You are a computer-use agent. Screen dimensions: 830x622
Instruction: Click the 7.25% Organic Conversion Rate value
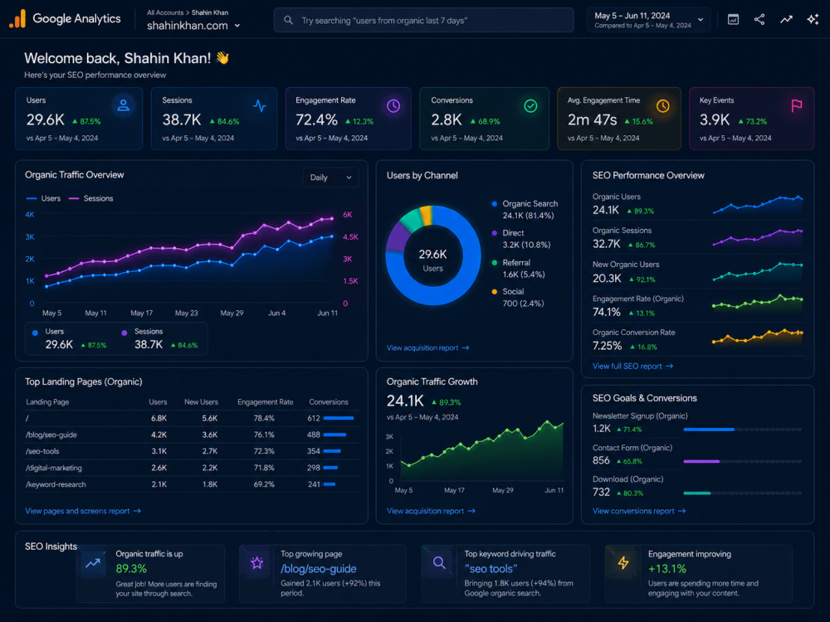pyautogui.click(x=608, y=346)
